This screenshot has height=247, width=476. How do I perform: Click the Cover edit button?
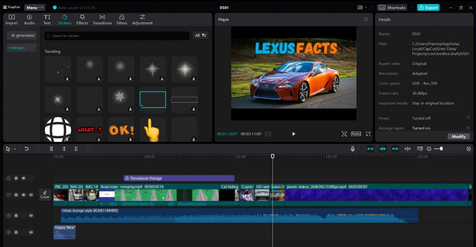click(45, 195)
